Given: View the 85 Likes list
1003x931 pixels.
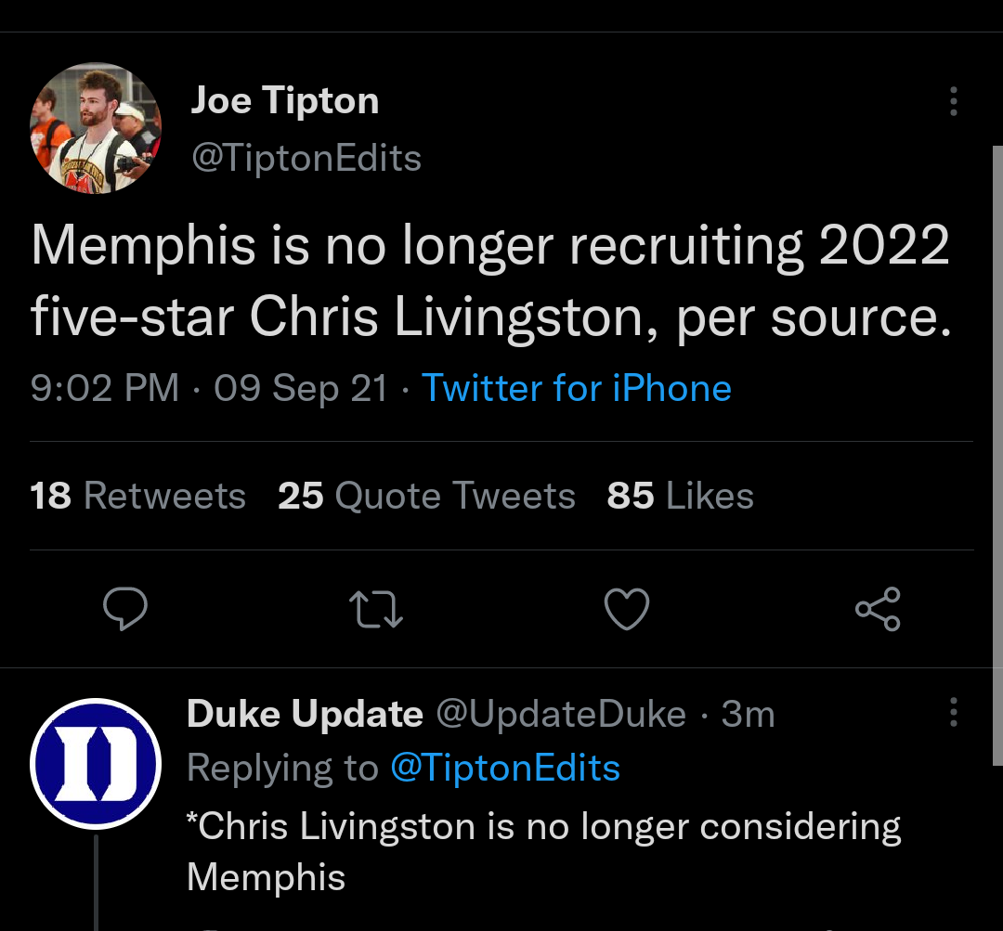Looking at the screenshot, I should (x=680, y=496).
